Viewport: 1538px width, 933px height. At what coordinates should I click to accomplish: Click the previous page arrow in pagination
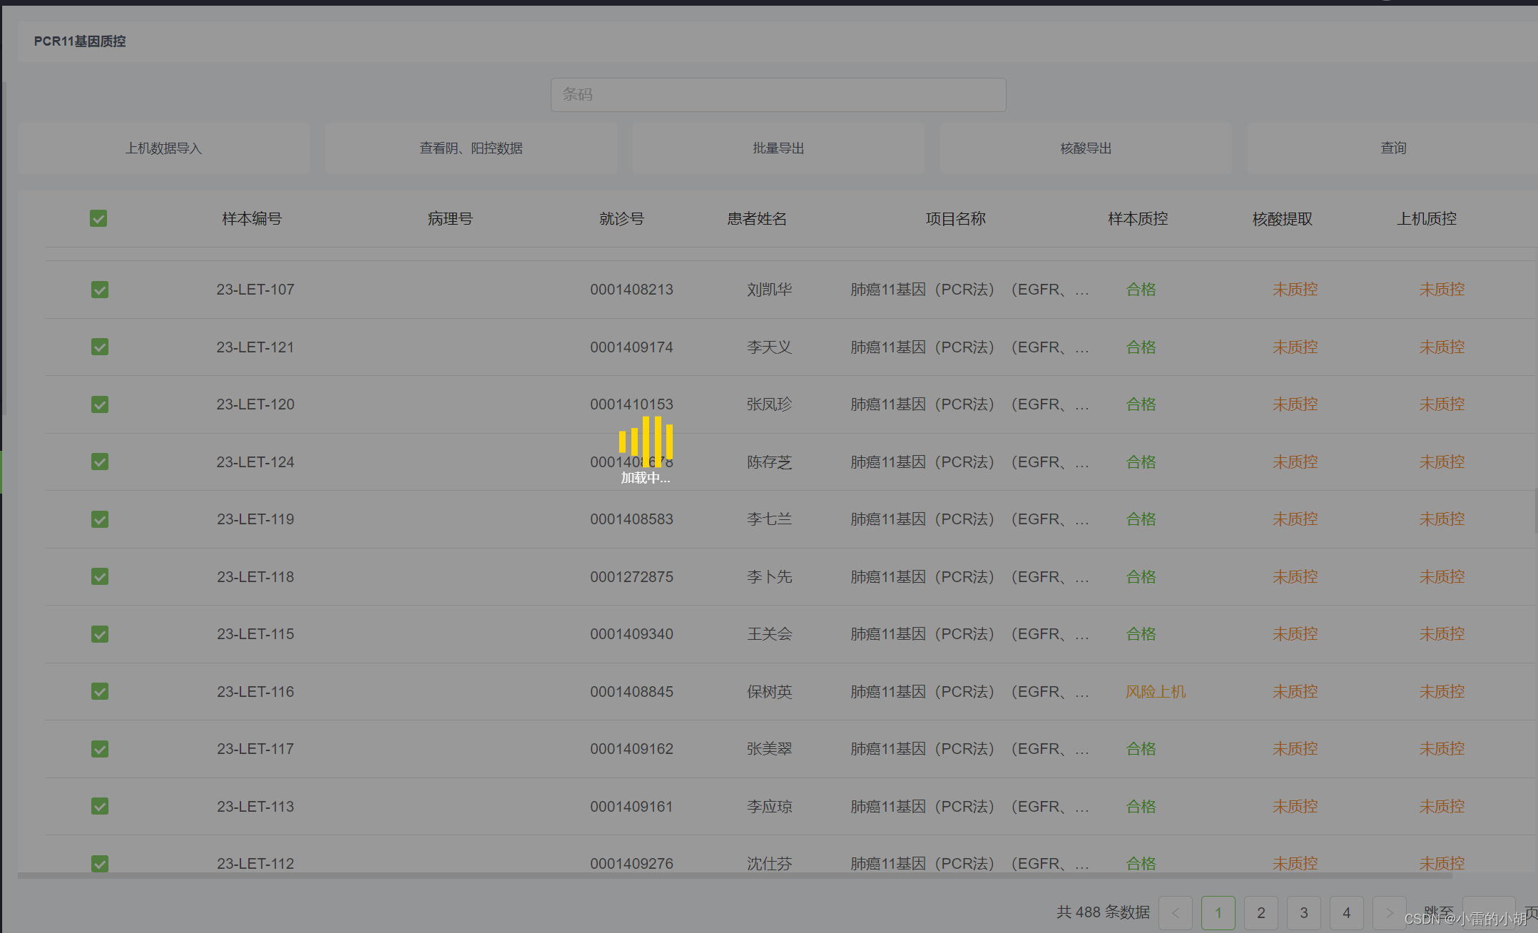point(1176,912)
